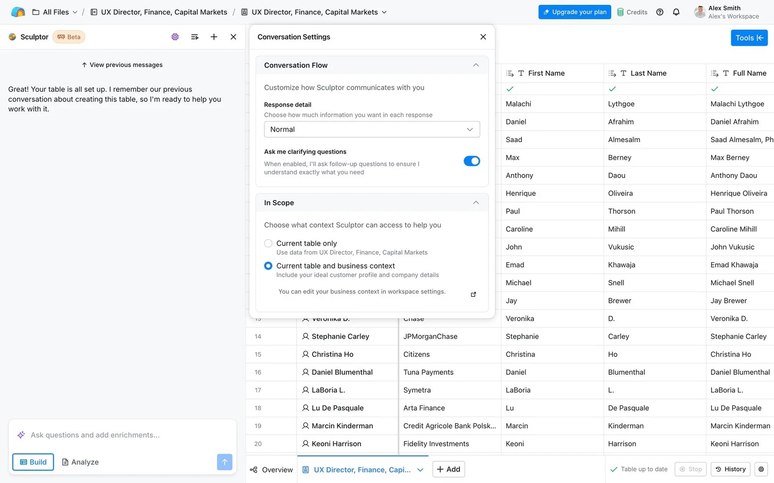Image resolution: width=774 pixels, height=483 pixels.
Task: Click the Full Name column type icon
Action: 726,73
